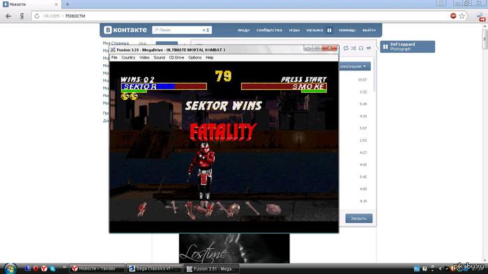Click the 'Моя Страница' sidebar link
This screenshot has width=488, height=274.
pos(116,43)
